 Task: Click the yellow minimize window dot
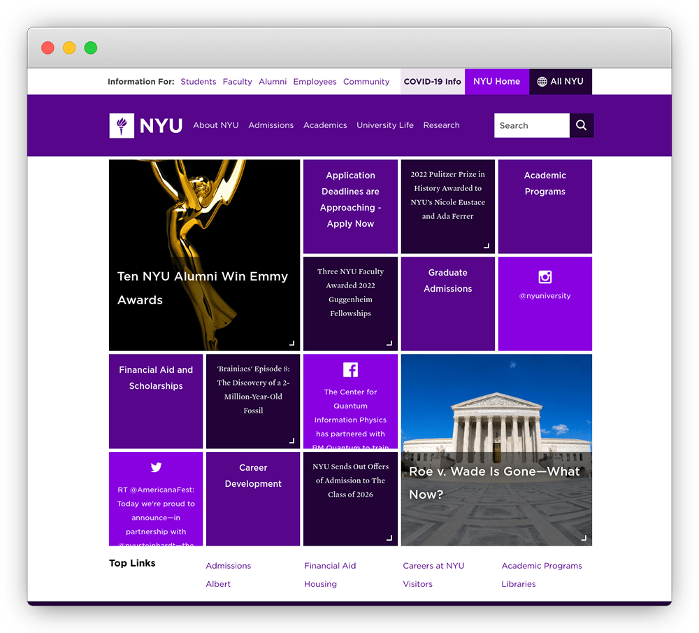69,48
